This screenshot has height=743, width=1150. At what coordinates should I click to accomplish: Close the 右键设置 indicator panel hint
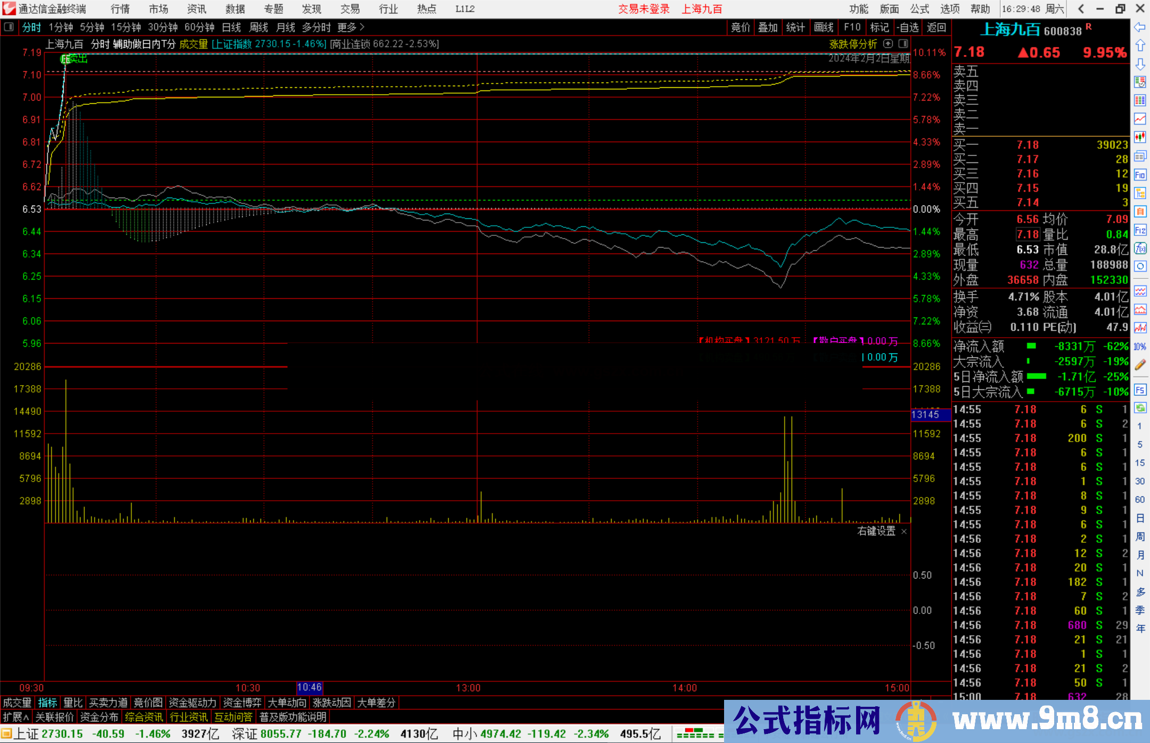click(x=903, y=532)
